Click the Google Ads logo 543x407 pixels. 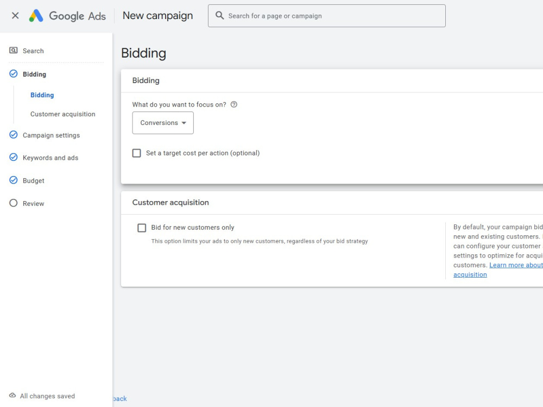[x=67, y=16]
